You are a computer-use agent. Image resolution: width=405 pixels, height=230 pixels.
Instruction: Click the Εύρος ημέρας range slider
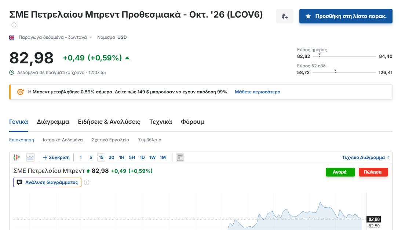click(344, 56)
